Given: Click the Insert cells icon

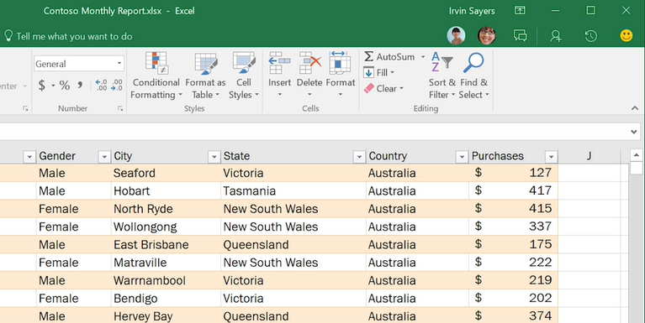Looking at the screenshot, I should pyautogui.click(x=279, y=63).
